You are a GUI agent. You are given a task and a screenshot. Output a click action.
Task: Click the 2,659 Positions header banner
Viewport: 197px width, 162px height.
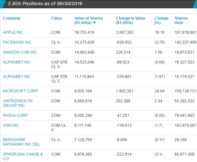click(98, 4)
